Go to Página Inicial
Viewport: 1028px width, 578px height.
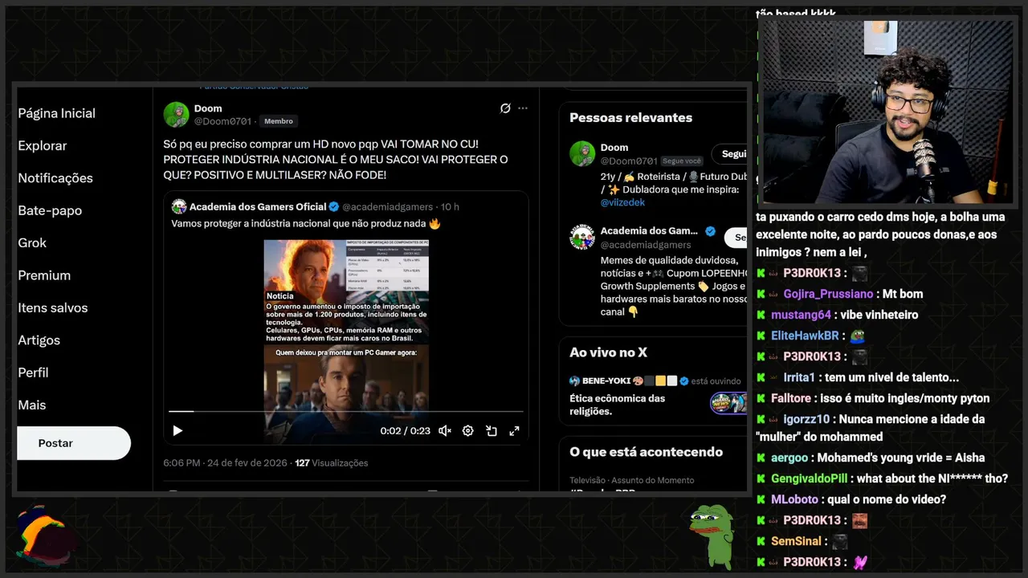point(56,113)
